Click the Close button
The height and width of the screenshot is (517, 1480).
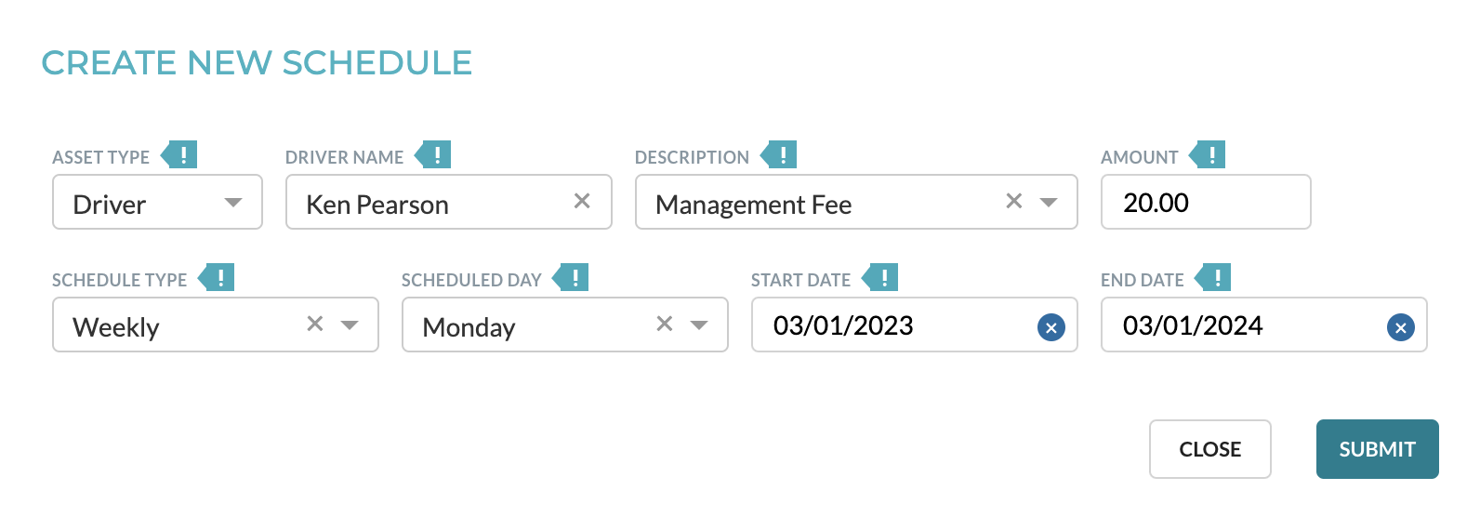coord(1209,449)
